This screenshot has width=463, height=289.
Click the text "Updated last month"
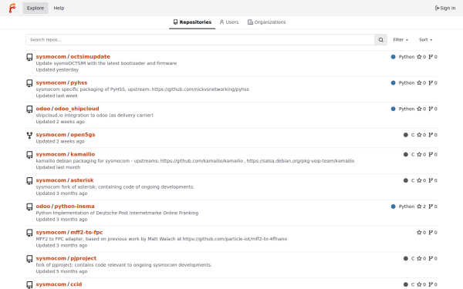coord(58,167)
